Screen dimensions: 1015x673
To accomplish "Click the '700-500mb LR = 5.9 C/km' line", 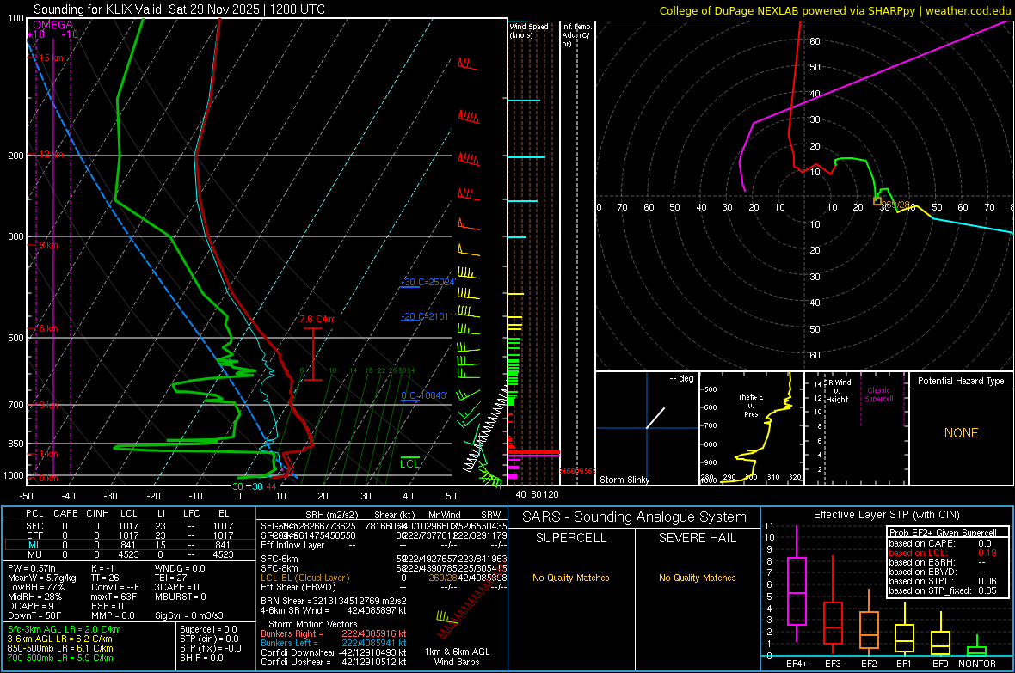I will pos(59,658).
